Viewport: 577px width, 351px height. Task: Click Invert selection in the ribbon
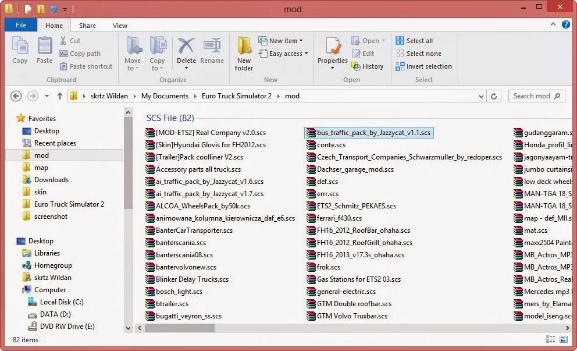click(x=423, y=66)
